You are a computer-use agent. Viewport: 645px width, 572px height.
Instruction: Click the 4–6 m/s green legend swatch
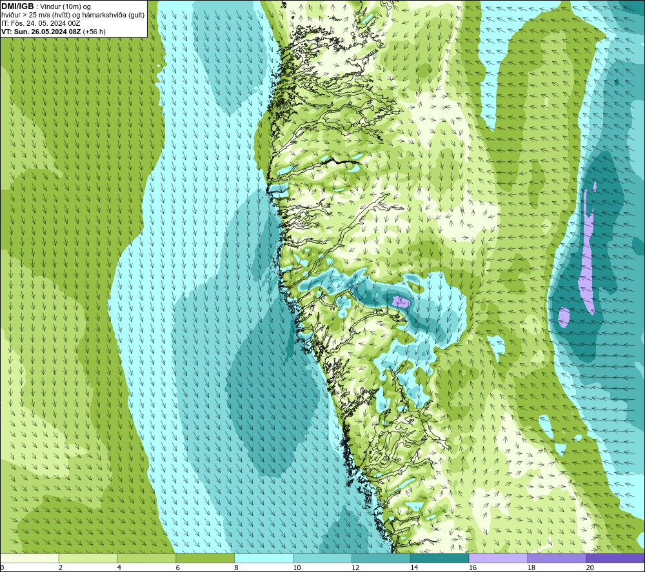click(x=146, y=558)
